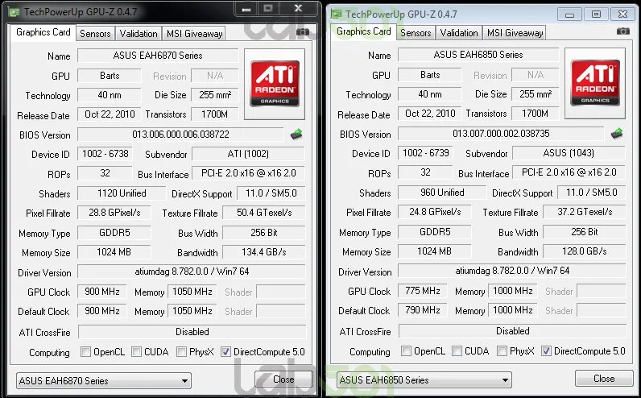
Task: Click GPU Clock memory value 1000 MHz
Action: click(513, 291)
